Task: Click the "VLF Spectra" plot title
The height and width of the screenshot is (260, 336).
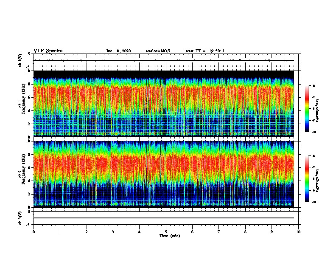Action: tap(48, 51)
